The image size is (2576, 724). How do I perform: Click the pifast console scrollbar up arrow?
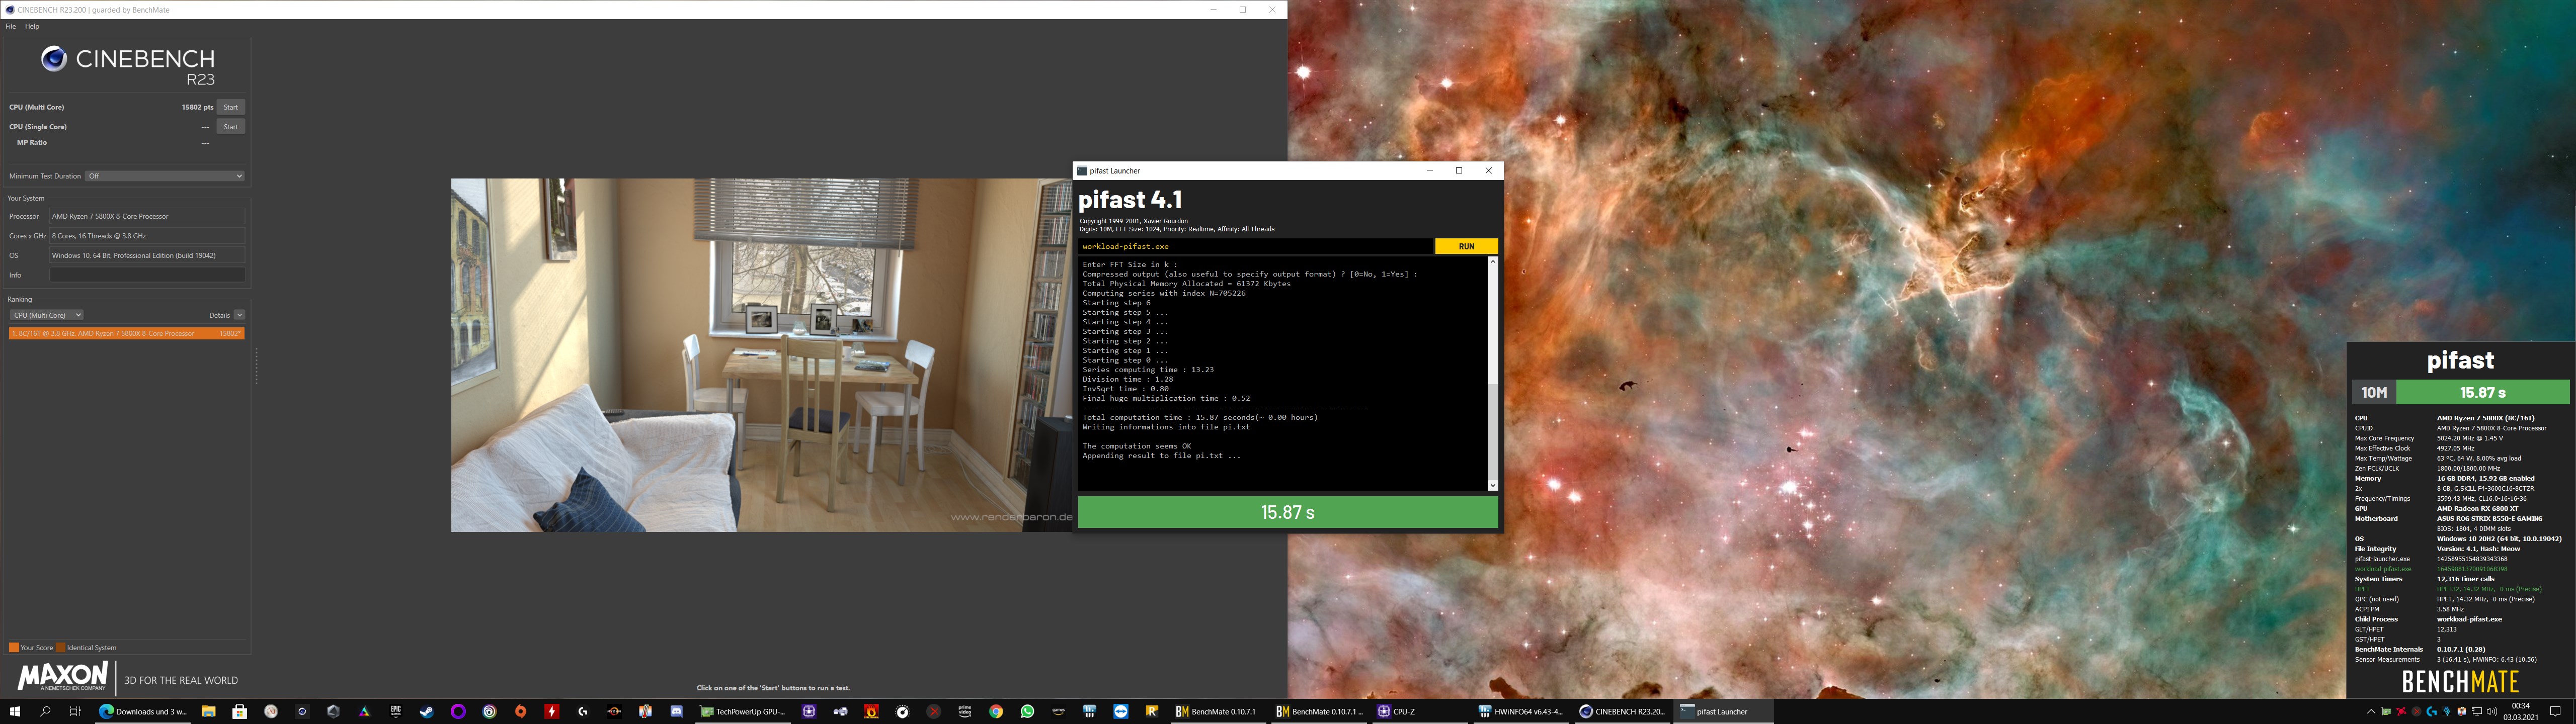pyautogui.click(x=1493, y=262)
